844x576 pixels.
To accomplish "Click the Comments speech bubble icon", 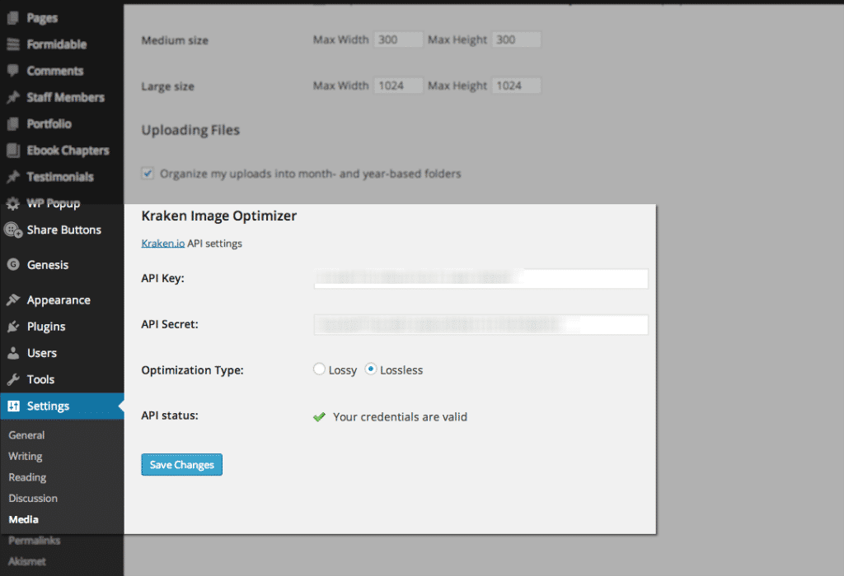I will [x=13, y=71].
